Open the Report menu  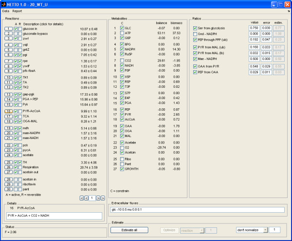pos(17,10)
